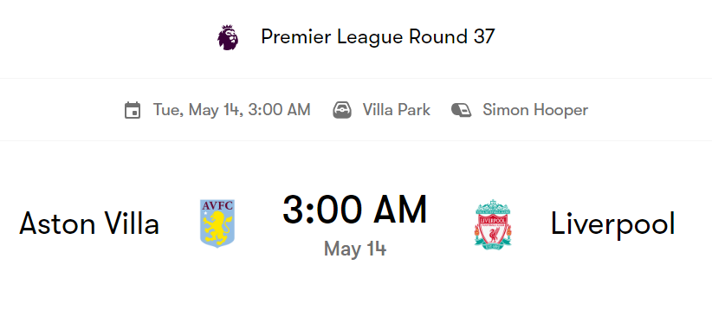Open referee Simon Hooper's name
Image resolution: width=712 pixels, height=330 pixels.
[x=535, y=110]
